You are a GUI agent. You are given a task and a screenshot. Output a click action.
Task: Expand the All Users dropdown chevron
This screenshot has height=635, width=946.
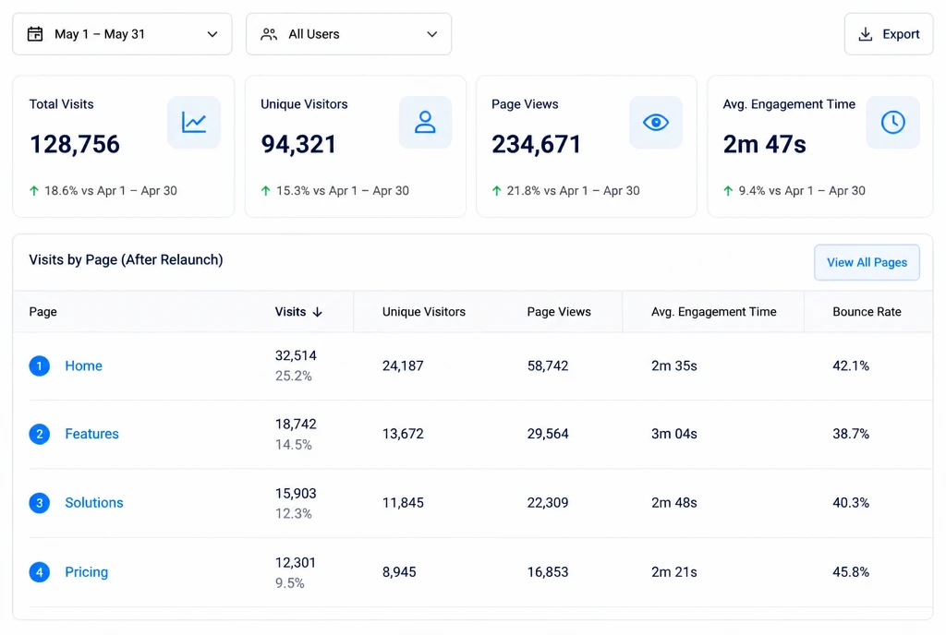click(x=432, y=34)
